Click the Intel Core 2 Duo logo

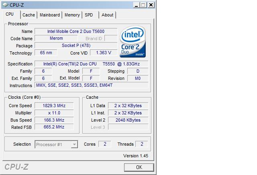(133, 42)
